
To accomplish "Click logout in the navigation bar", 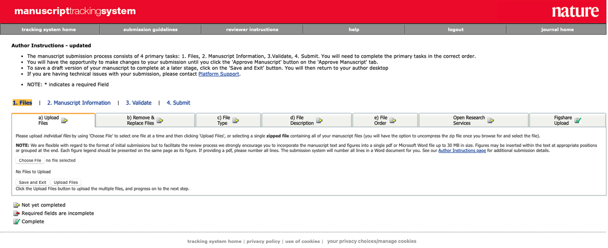I will click(x=456, y=29).
